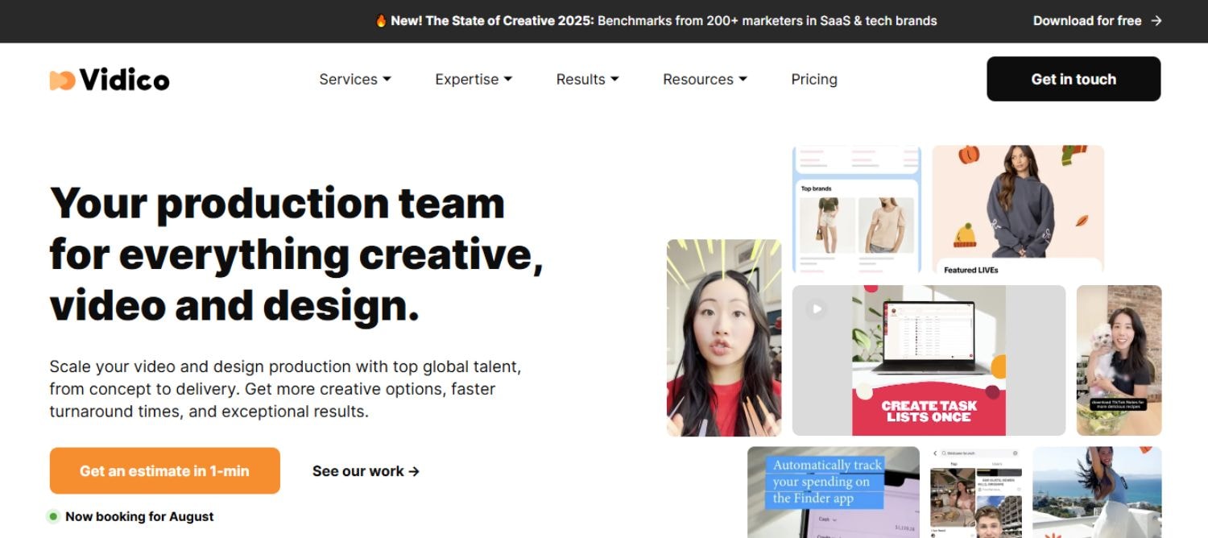Open the Results dropdown
The width and height of the screenshot is (1208, 538).
click(588, 79)
